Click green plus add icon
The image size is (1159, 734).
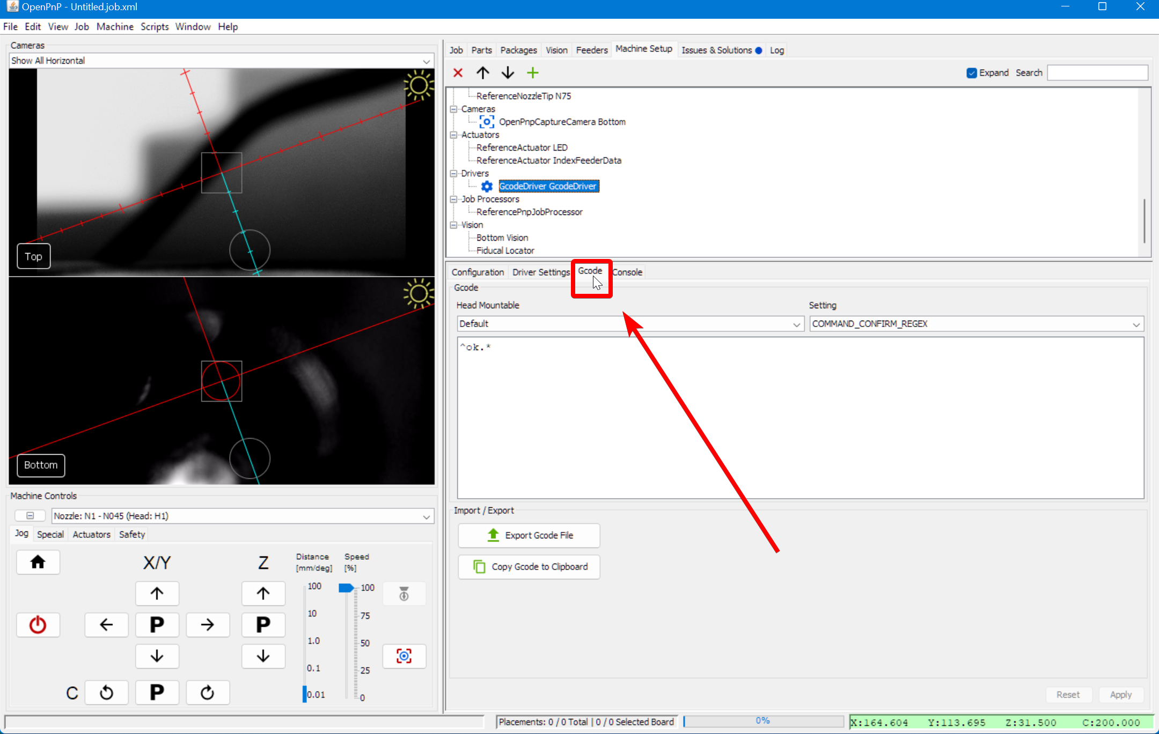coord(532,73)
